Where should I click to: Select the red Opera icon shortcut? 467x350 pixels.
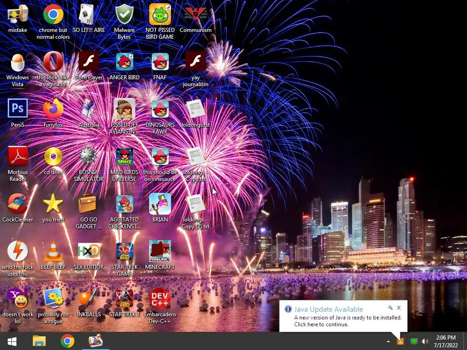tap(53, 62)
